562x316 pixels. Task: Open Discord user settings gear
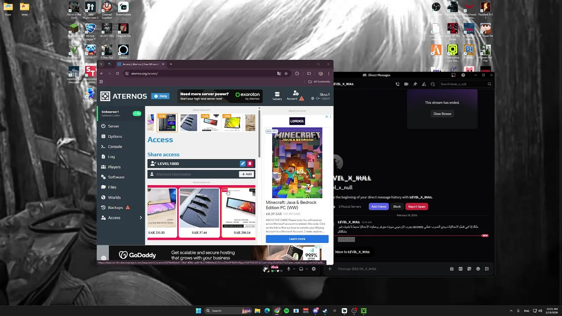click(313, 269)
